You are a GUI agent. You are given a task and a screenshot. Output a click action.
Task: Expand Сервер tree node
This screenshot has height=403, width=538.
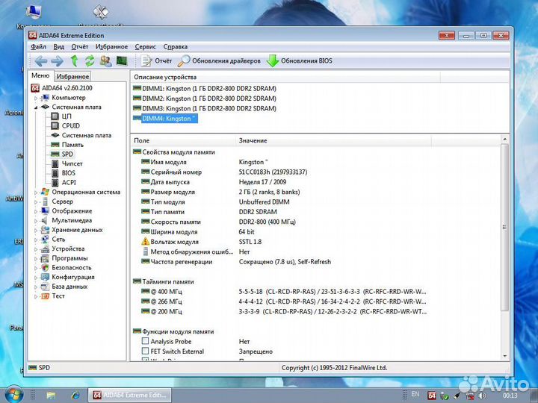coord(36,201)
